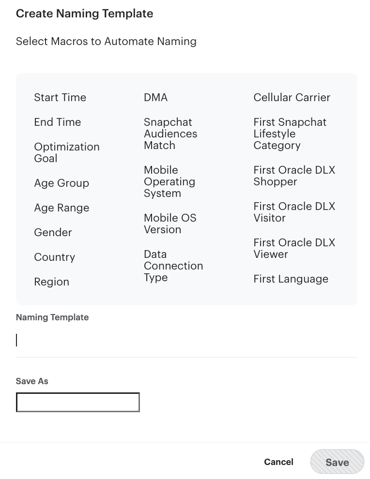Add the Data Connection Type macro
The image size is (370, 479).
[173, 266]
